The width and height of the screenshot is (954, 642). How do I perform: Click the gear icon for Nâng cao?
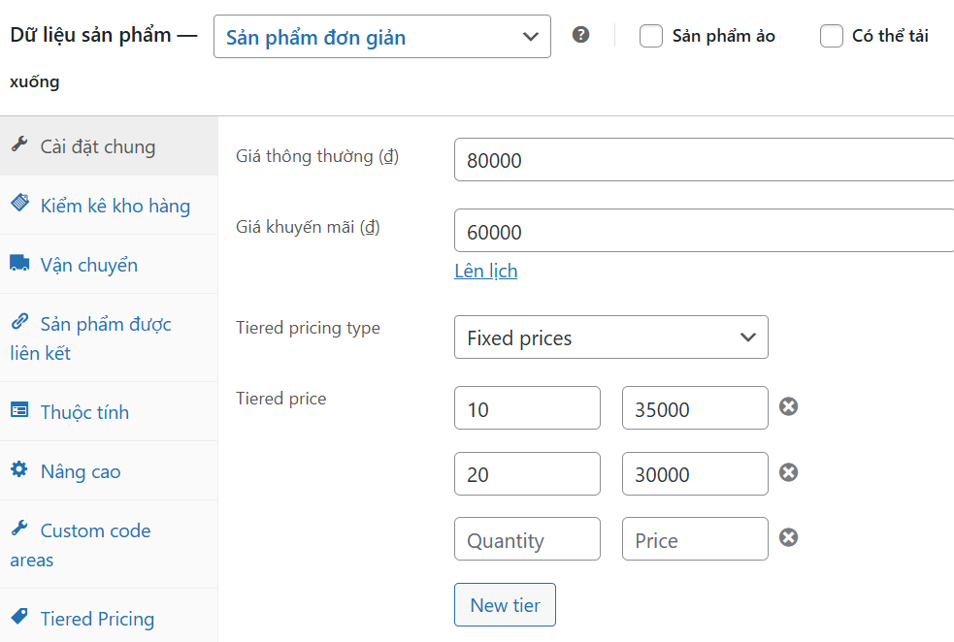point(18,470)
